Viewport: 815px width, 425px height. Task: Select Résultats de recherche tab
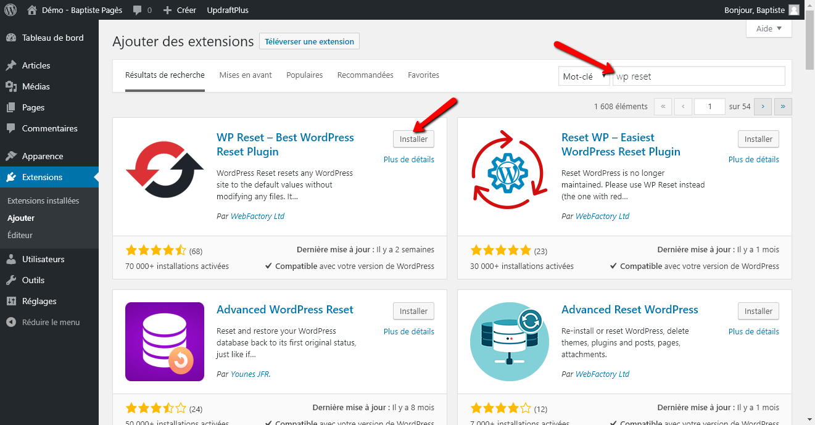pos(165,75)
